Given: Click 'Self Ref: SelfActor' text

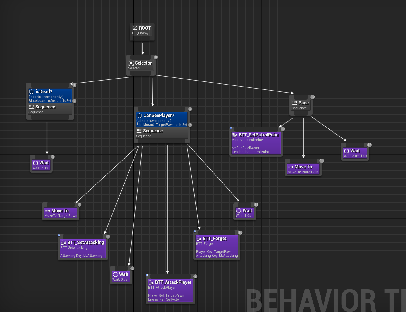Looking at the screenshot, I should coord(246,148).
